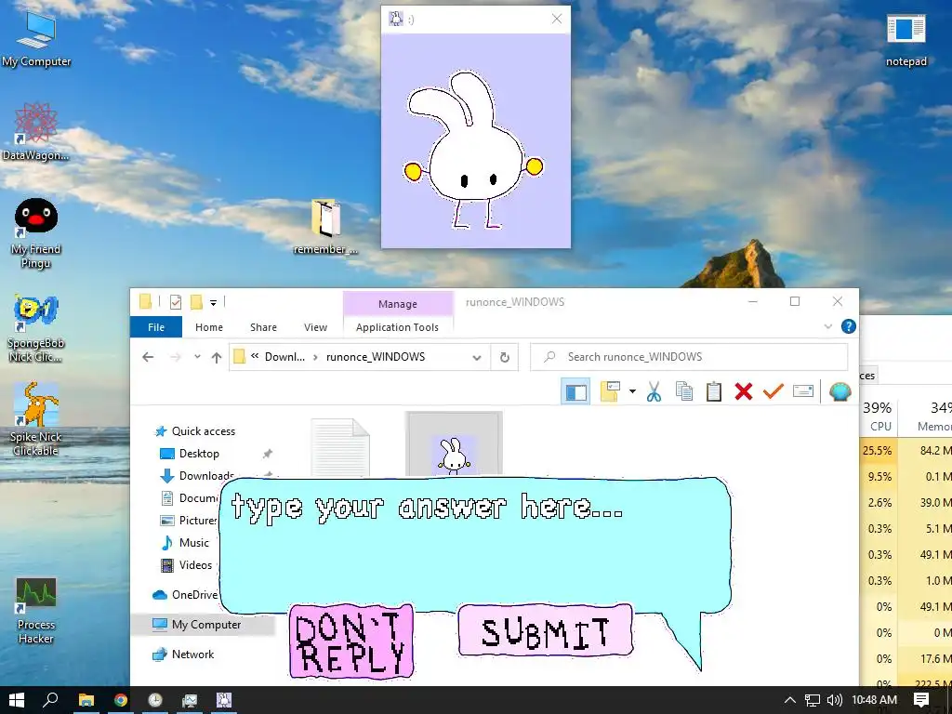Screen dimensions: 952x714
Task: Select OneDrive in the navigation pane
Action: coord(185,594)
